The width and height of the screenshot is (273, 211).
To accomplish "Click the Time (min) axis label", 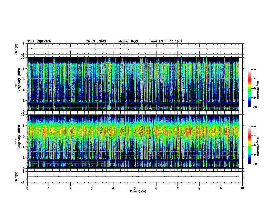I will pos(138,191).
